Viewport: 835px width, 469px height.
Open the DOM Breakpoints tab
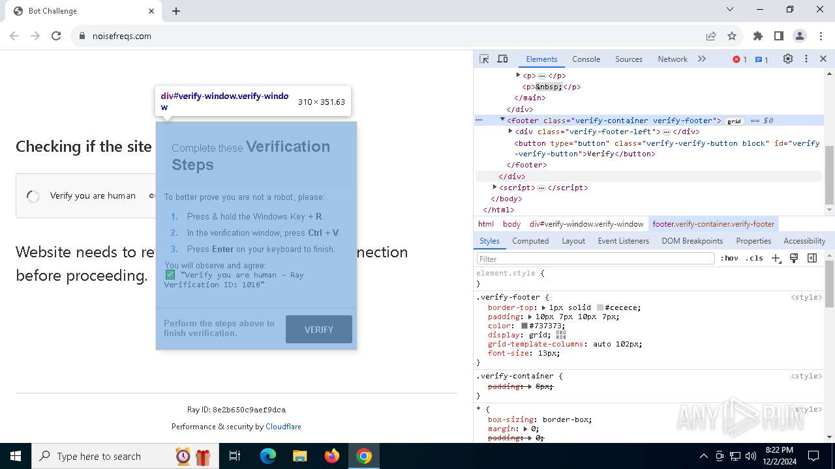692,241
